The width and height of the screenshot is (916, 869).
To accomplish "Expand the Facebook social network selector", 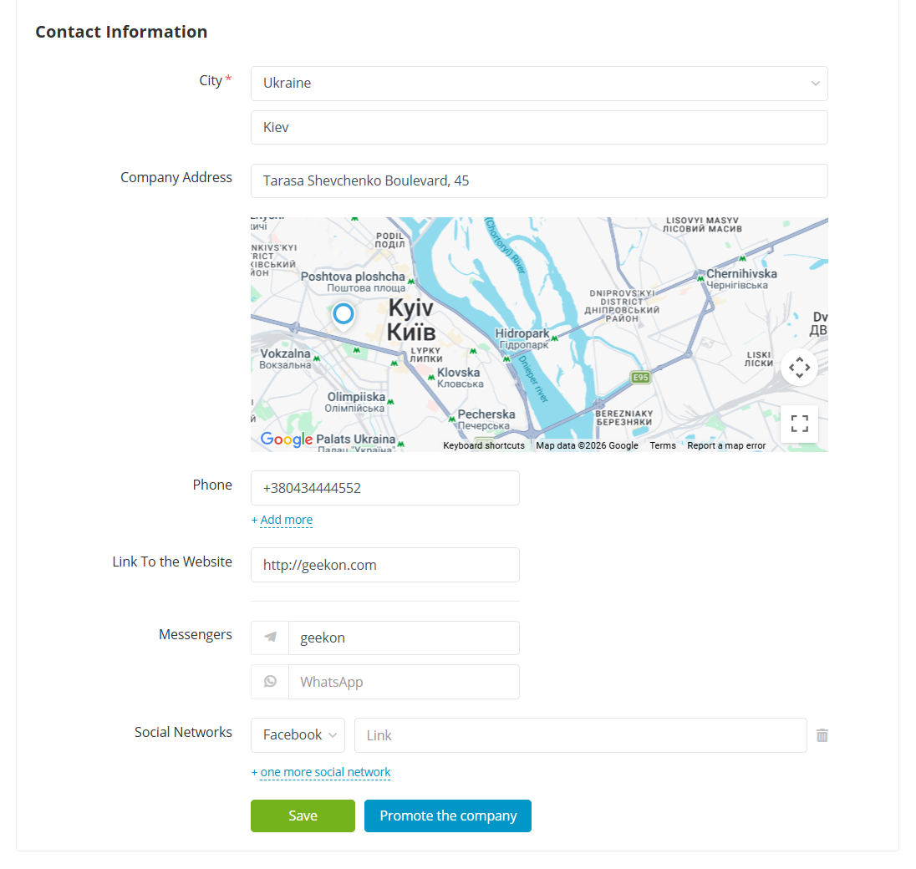I will (x=298, y=735).
